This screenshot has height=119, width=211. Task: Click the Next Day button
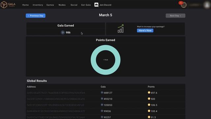[175, 16]
